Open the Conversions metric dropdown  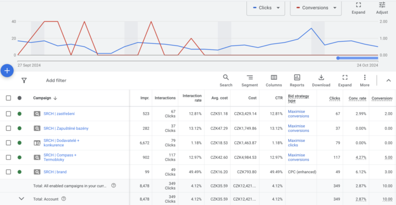pyautogui.click(x=316, y=8)
